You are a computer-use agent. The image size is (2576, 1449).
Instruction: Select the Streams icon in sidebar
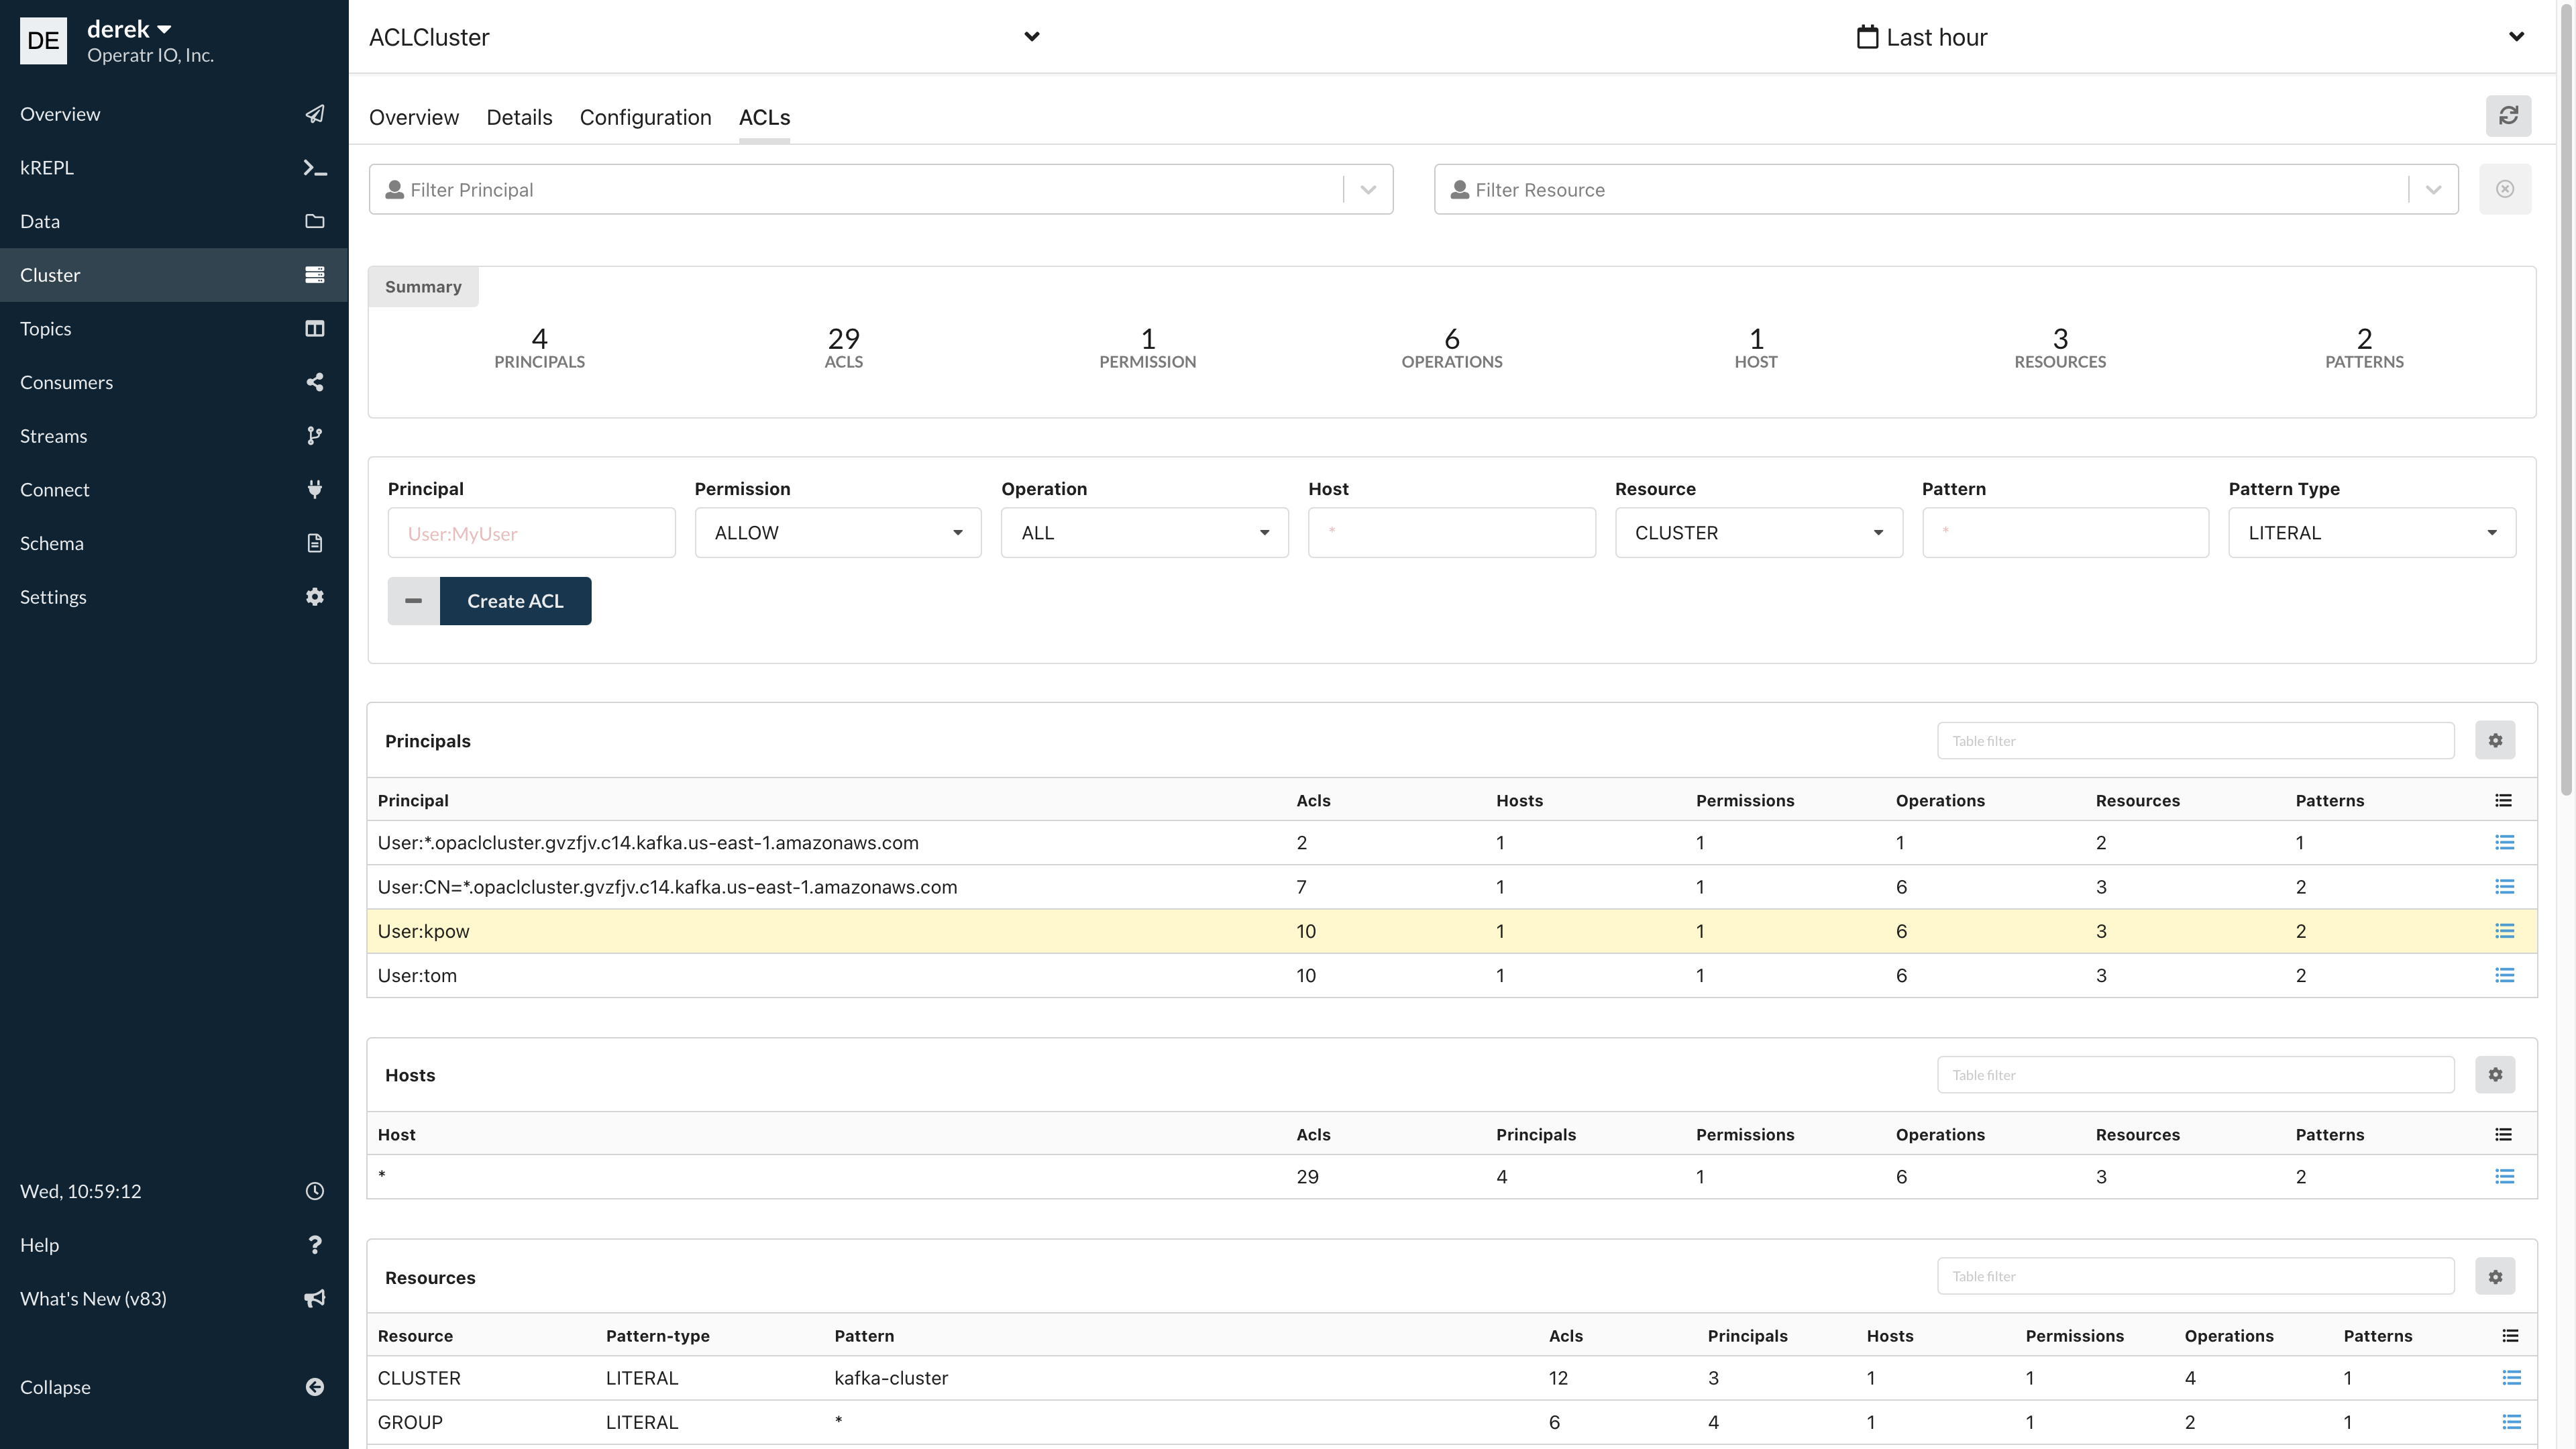(x=314, y=435)
